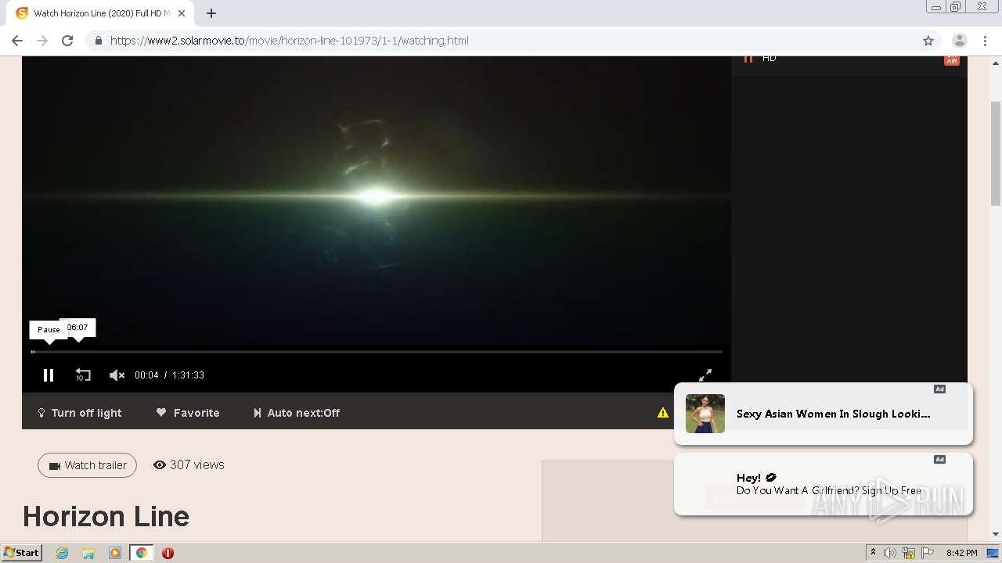
Task: Add movie to Favorite
Action: 188,413
